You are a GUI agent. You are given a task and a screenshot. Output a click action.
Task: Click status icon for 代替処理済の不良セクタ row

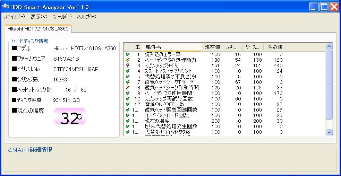click(128, 77)
